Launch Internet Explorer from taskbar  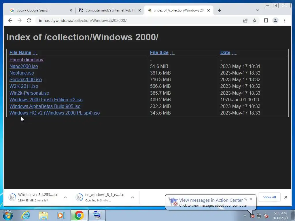click(26, 215)
